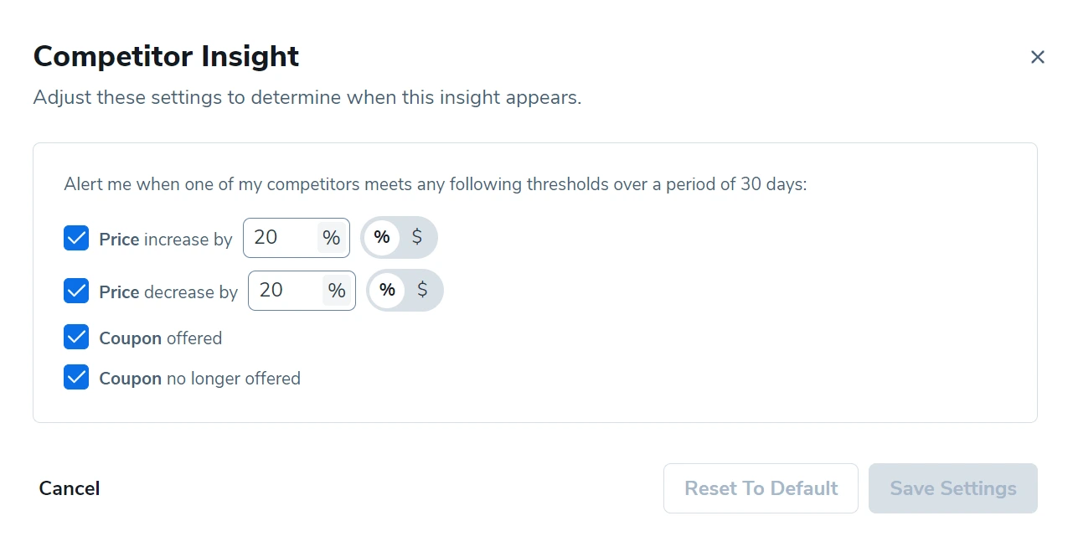Toggle the Coupon no longer offered checkbox
This screenshot has width=1073, height=552.
[x=76, y=378]
